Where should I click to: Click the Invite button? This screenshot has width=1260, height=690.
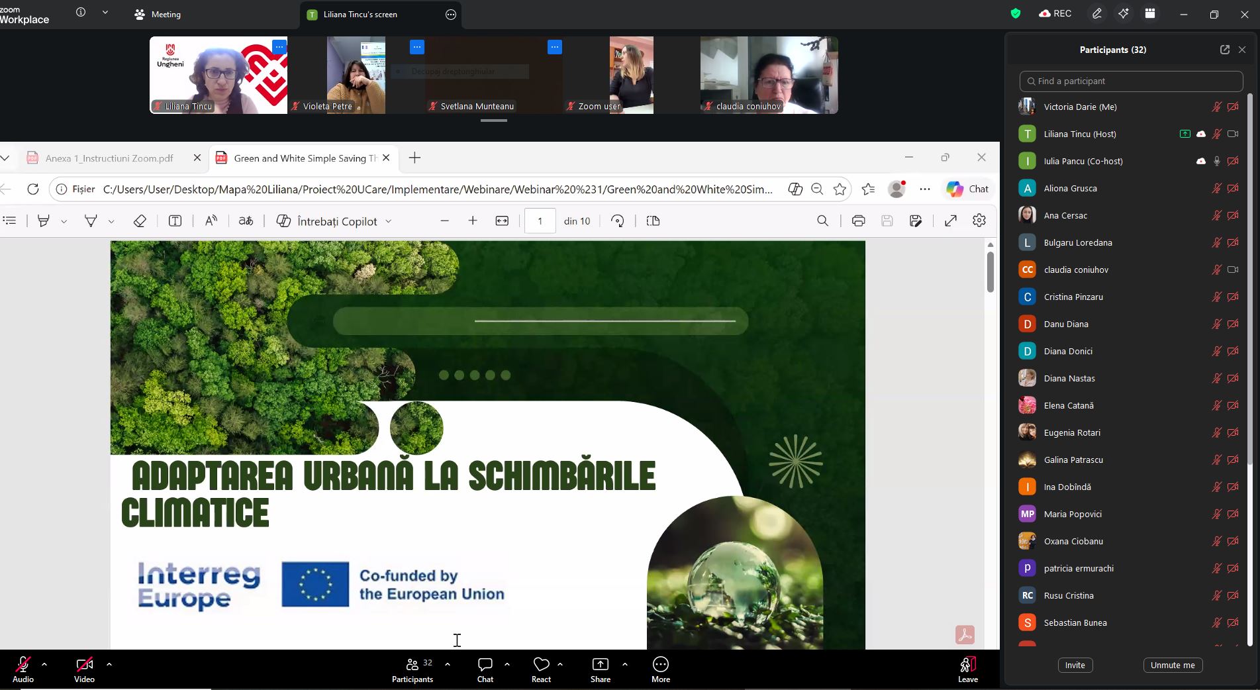1075,665
